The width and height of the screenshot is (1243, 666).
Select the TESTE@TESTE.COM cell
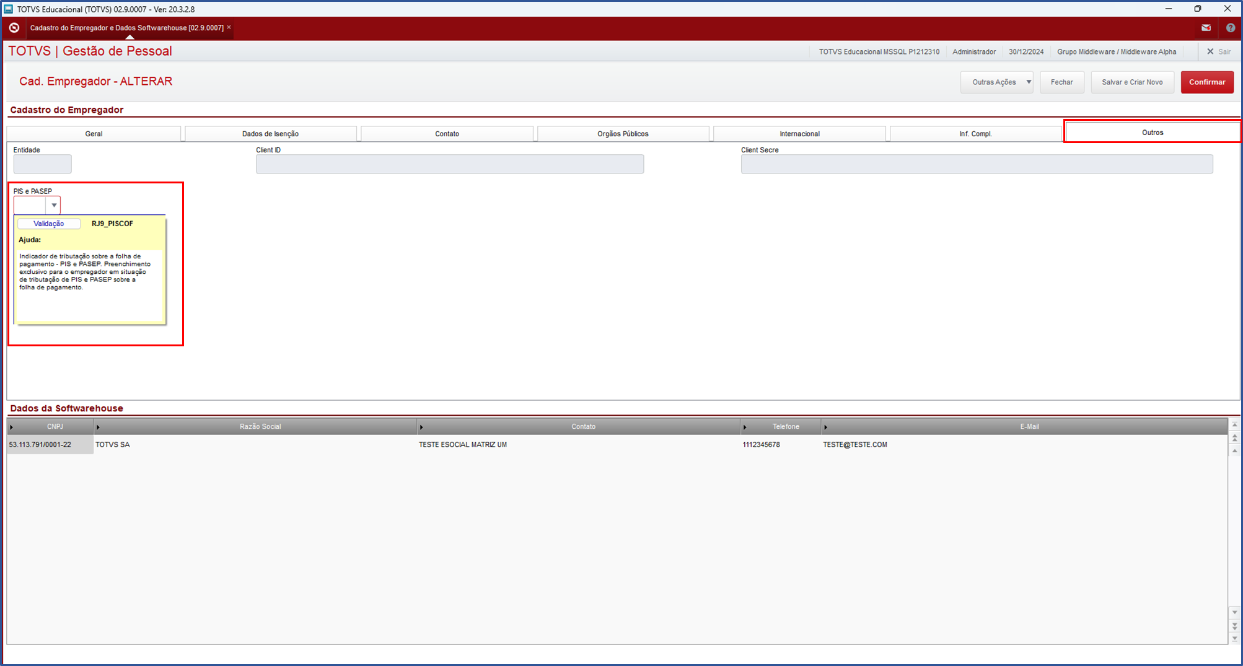(x=1024, y=445)
